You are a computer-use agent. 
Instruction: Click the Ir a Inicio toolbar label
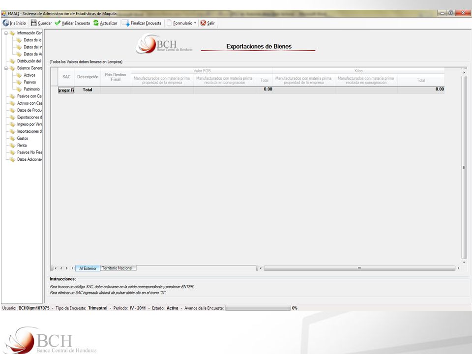pos(18,23)
